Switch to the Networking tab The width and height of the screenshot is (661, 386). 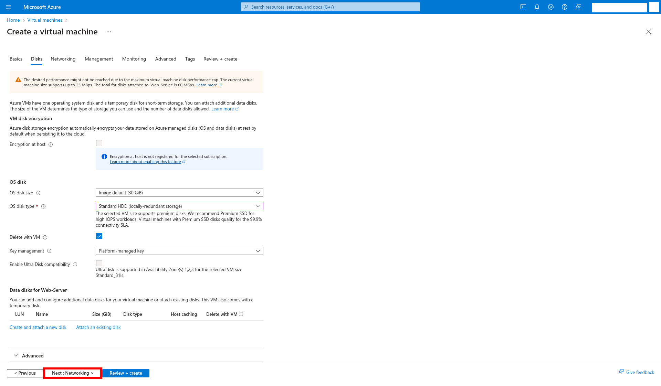pyautogui.click(x=63, y=59)
